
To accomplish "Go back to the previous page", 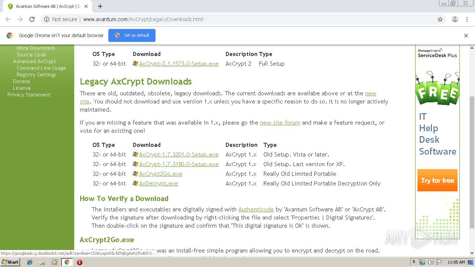I will pyautogui.click(x=8, y=19).
